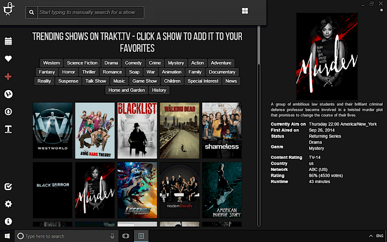
Task: Click the red plus add-show icon
Action: (8, 76)
